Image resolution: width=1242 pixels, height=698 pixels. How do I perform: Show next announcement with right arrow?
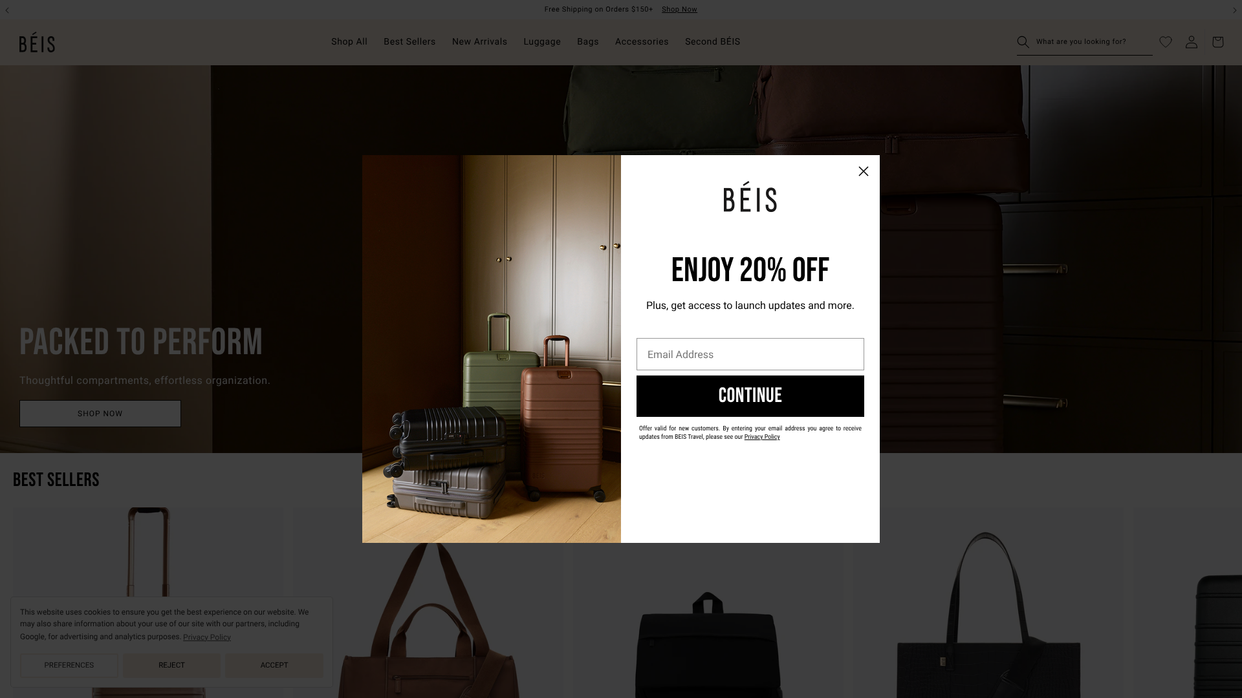point(1234,10)
